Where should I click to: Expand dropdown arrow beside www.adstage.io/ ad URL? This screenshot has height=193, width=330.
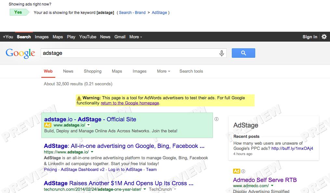[89, 125]
